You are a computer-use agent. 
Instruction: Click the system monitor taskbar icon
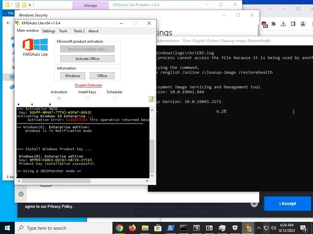(x=222, y=228)
